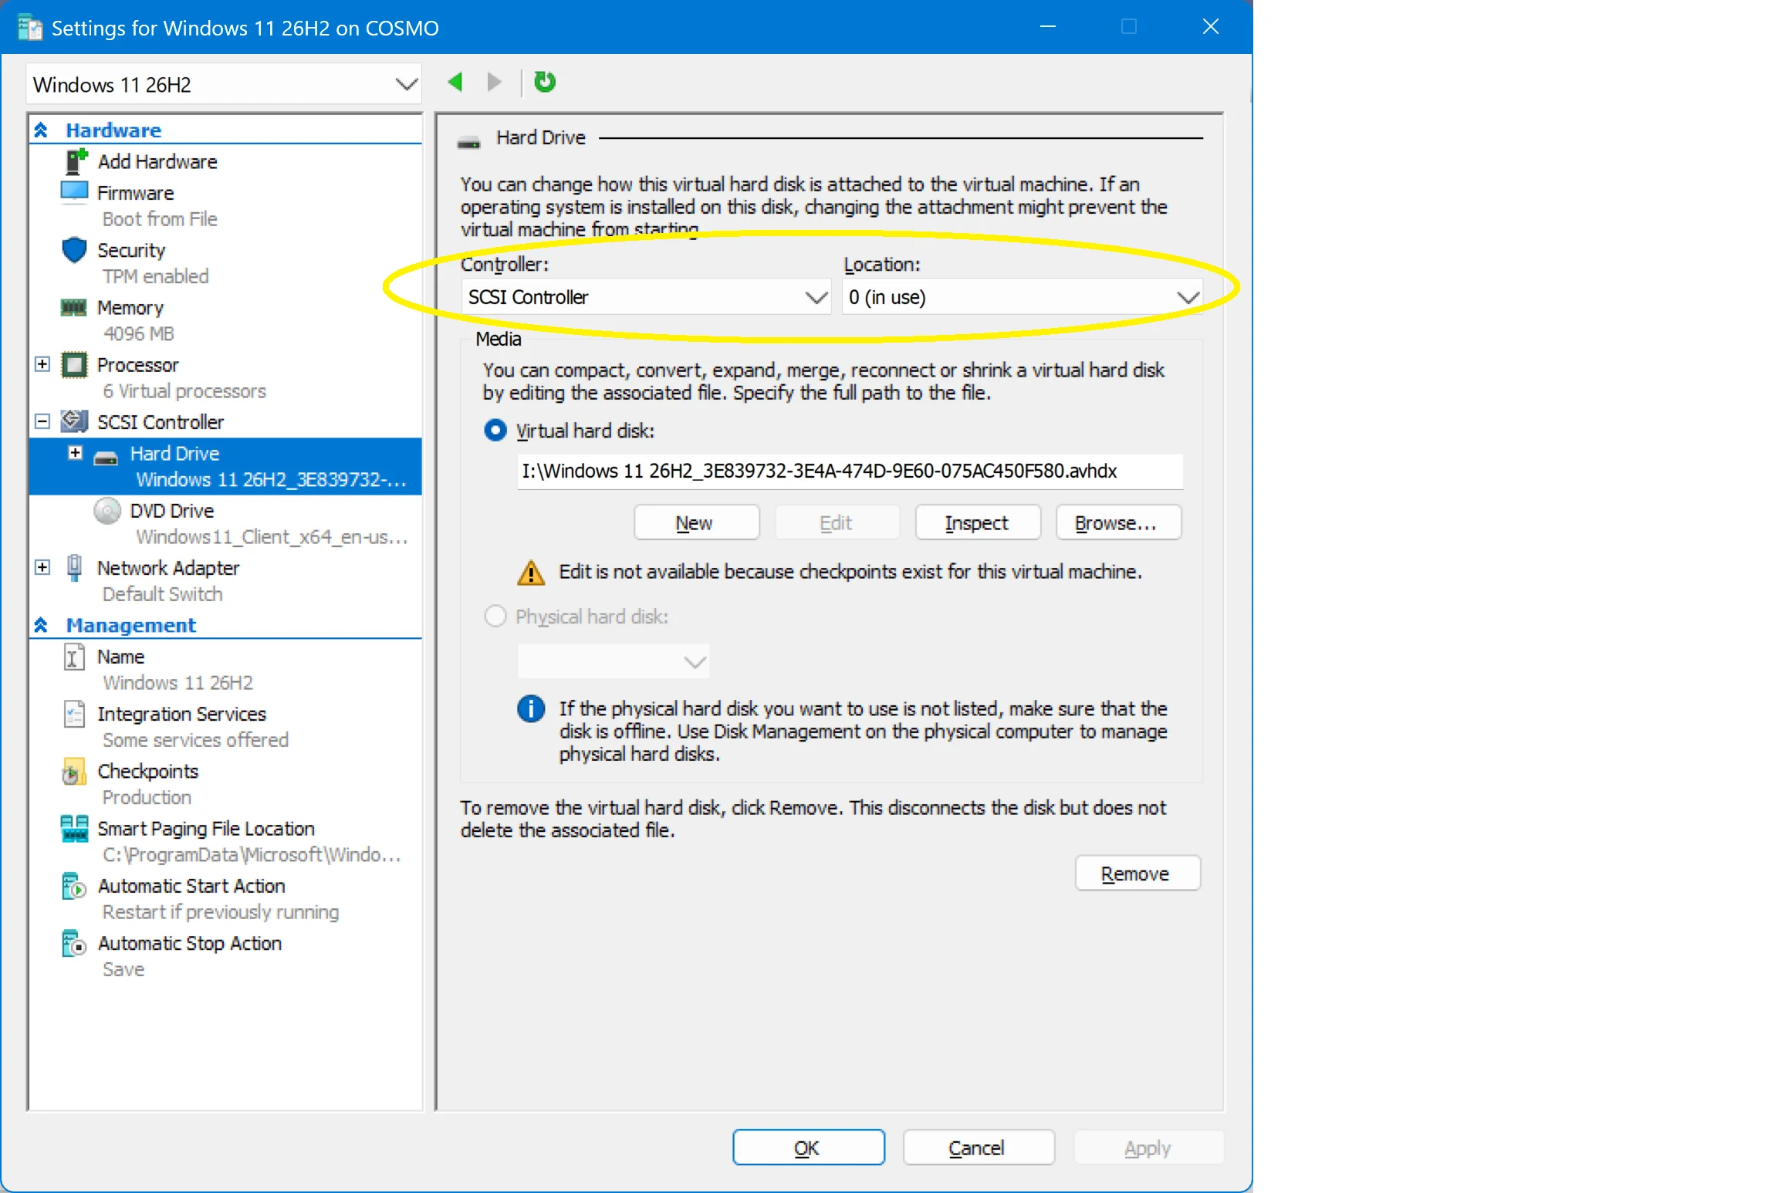The height and width of the screenshot is (1193, 1778).
Task: Expand the Processor tree node
Action: click(x=42, y=363)
